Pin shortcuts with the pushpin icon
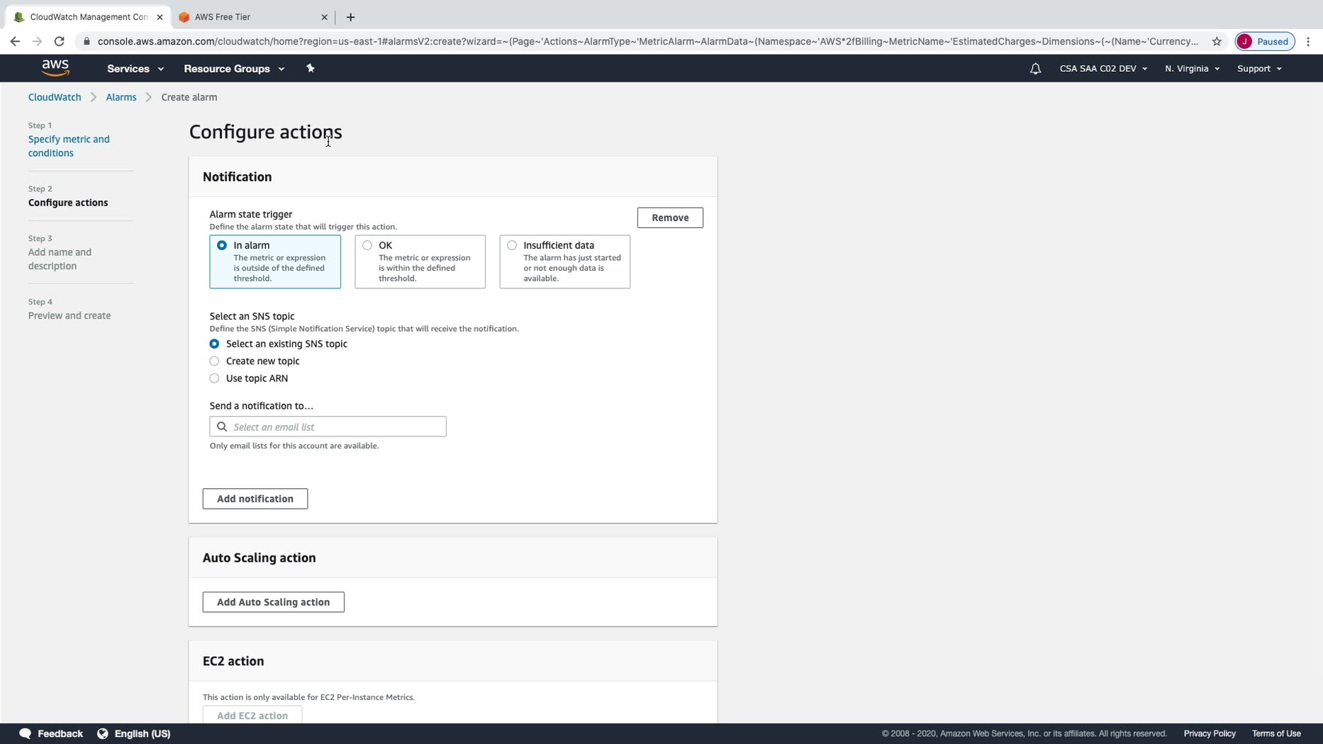Viewport: 1323px width, 744px height. pyautogui.click(x=310, y=68)
